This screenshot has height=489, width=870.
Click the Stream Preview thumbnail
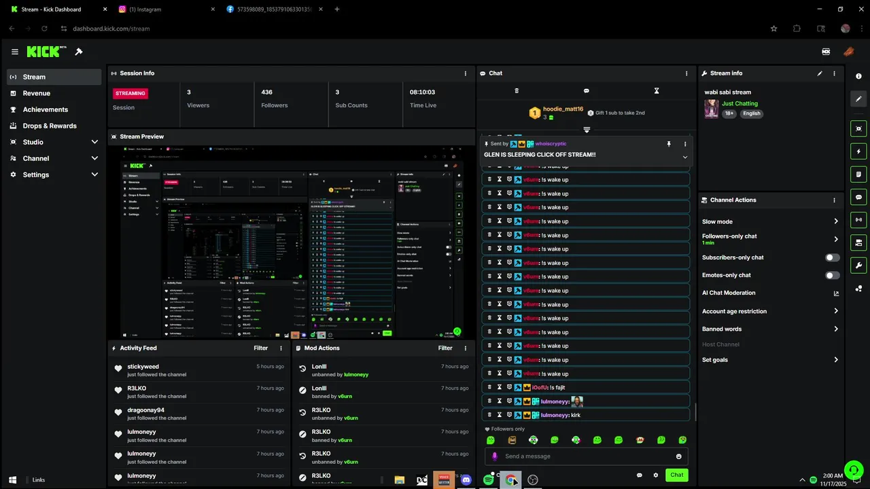[x=292, y=242]
